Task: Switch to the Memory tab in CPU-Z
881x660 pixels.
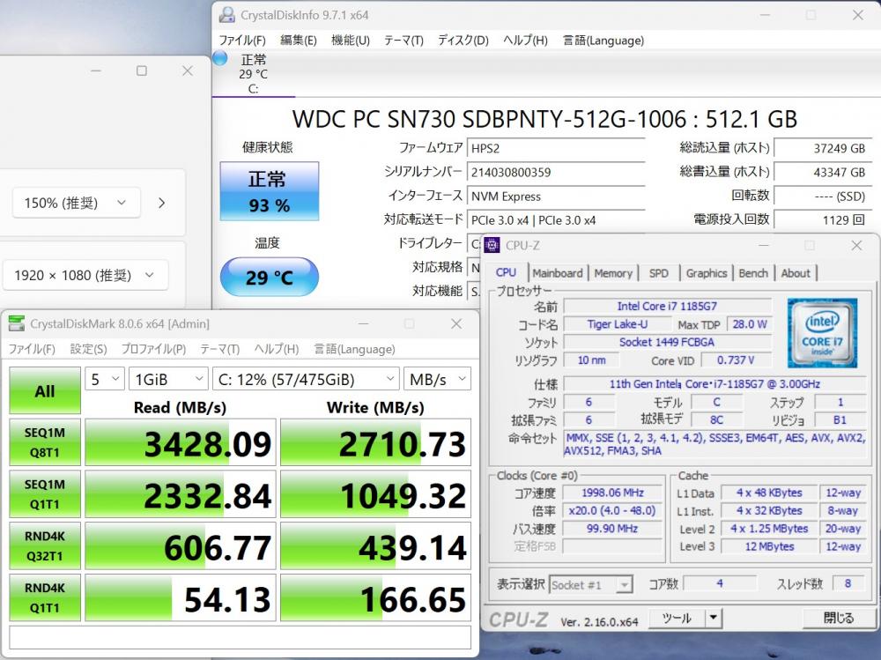Action: [612, 273]
